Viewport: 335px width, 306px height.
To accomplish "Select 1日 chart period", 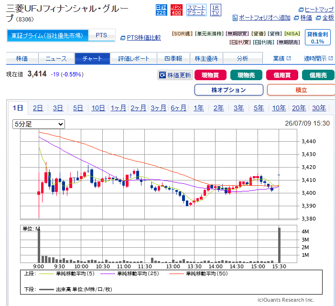I will (18, 108).
